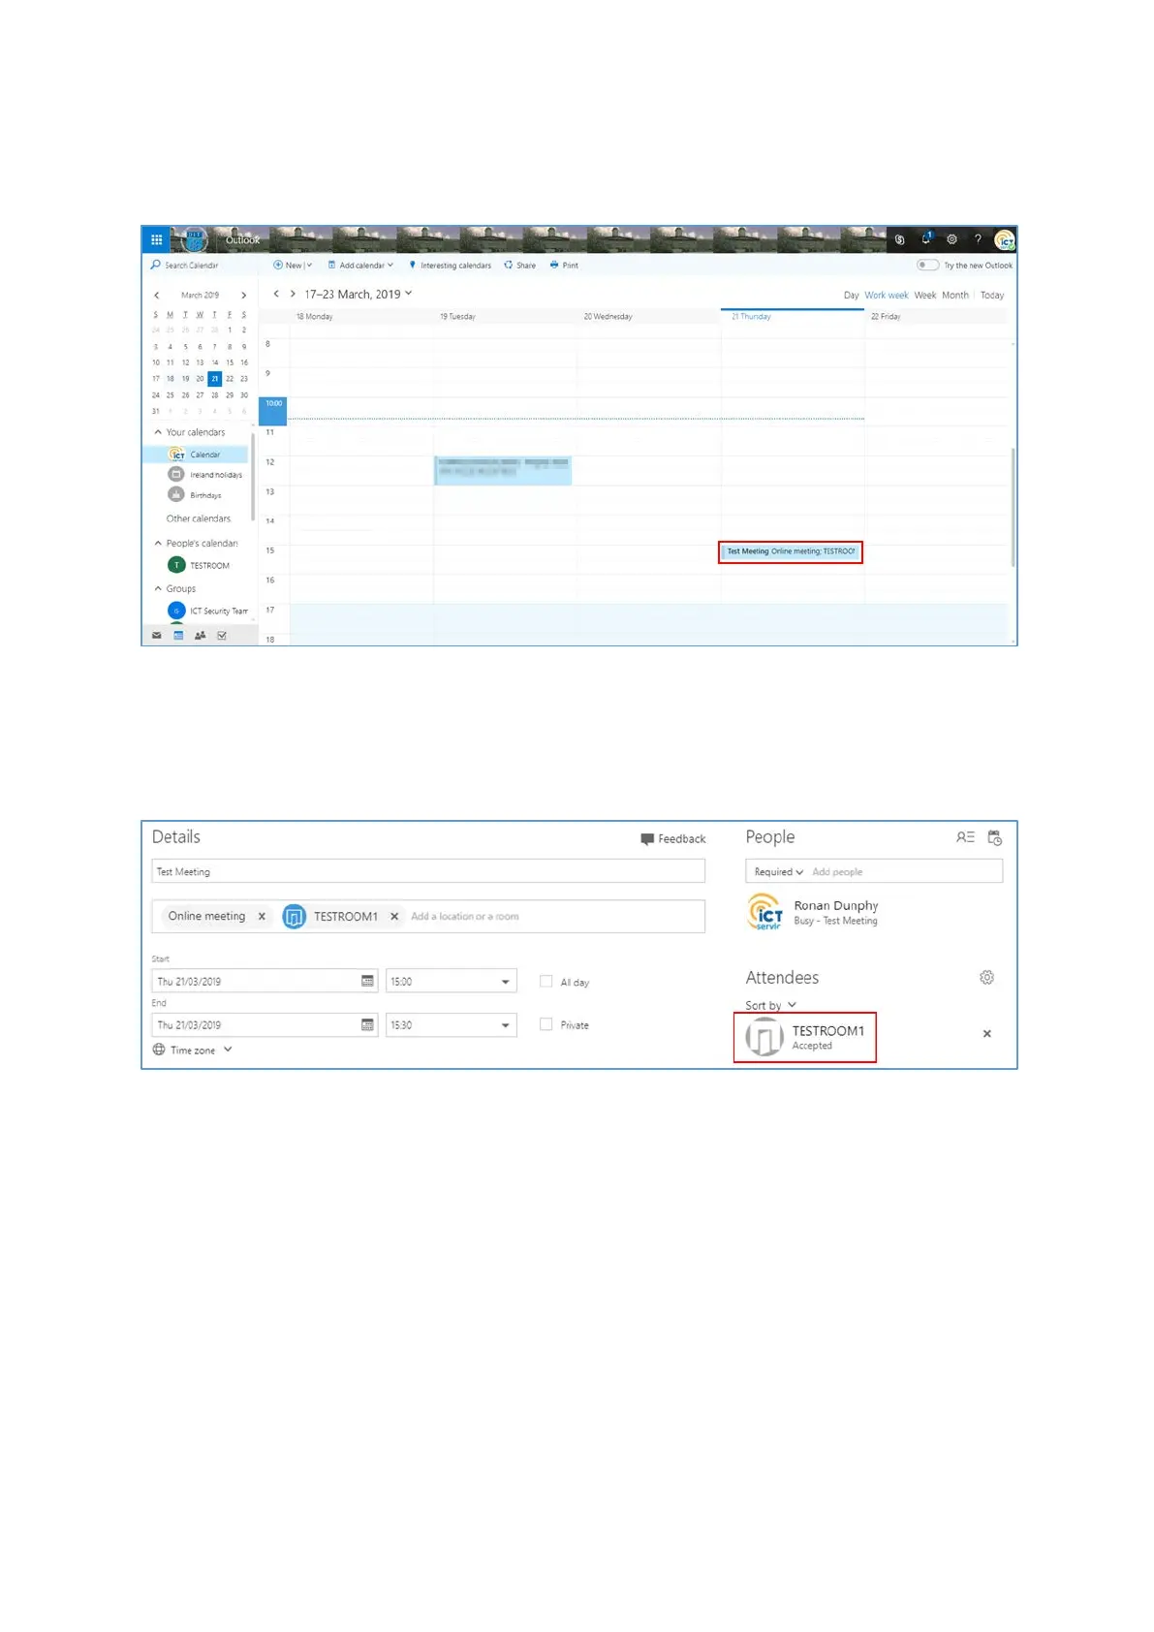Click Print in the toolbar

[x=564, y=265]
